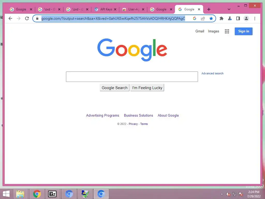Close the active Google tab
This screenshot has width=265, height=199.
coord(199,9)
